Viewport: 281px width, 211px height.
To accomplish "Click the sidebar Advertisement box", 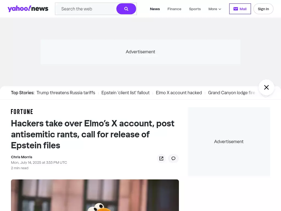I will 229,141.
